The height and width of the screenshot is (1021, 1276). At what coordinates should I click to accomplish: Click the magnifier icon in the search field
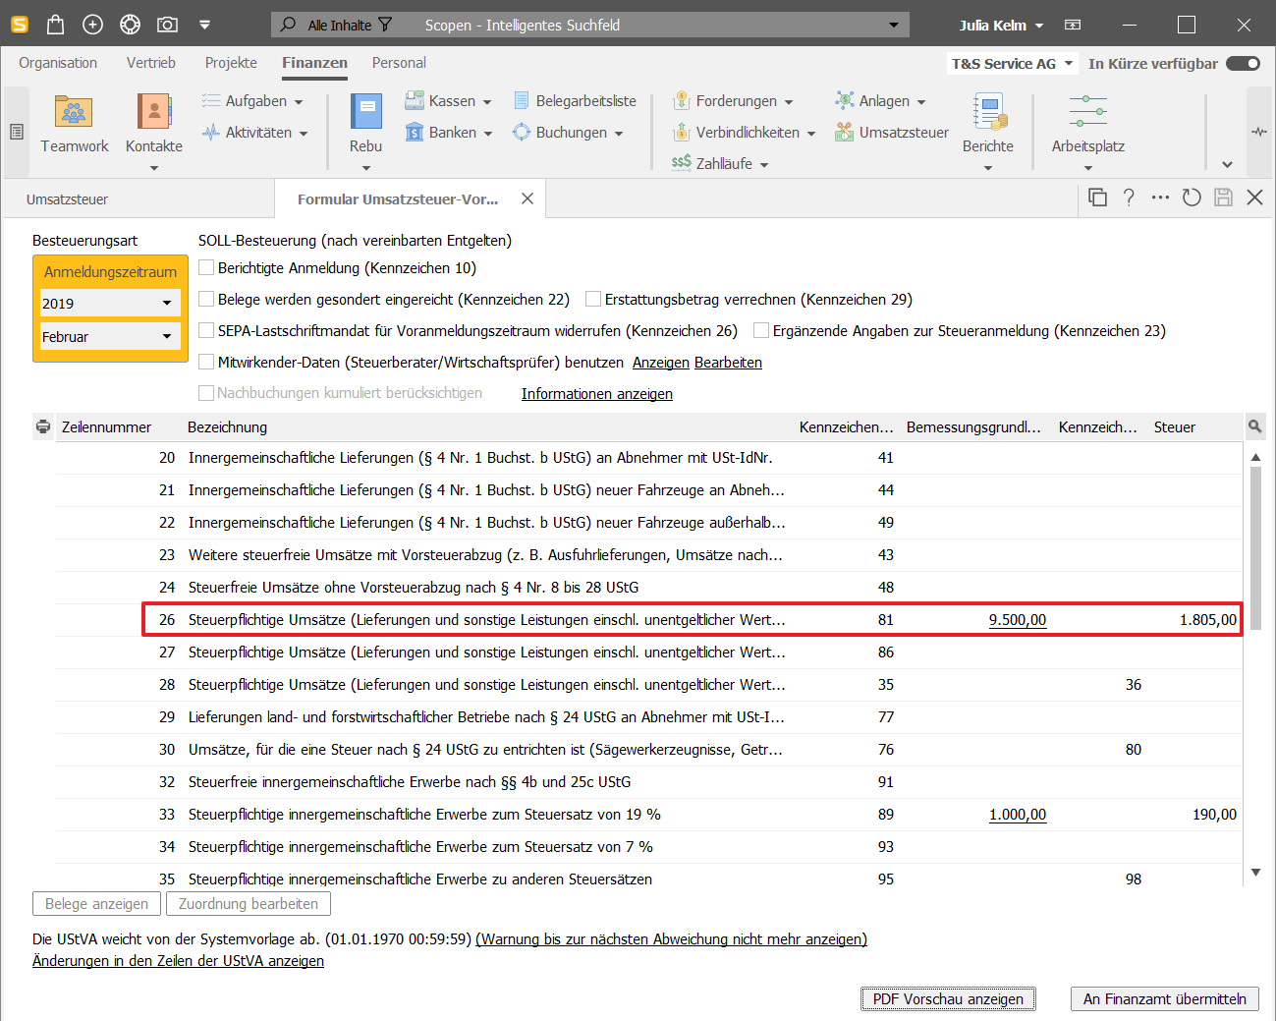point(288,24)
